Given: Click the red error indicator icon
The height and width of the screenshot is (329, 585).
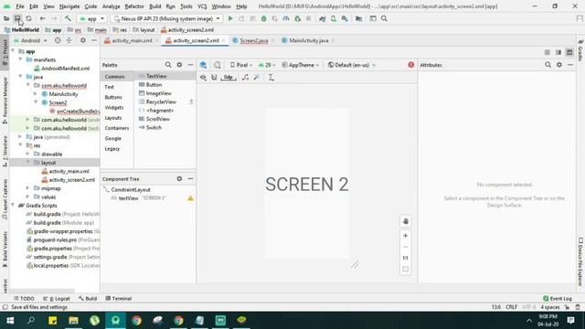Looking at the screenshot, I should tap(410, 65).
